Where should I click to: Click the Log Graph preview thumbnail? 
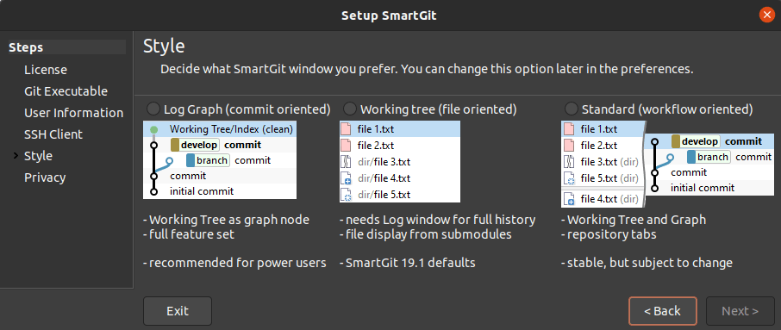point(220,159)
